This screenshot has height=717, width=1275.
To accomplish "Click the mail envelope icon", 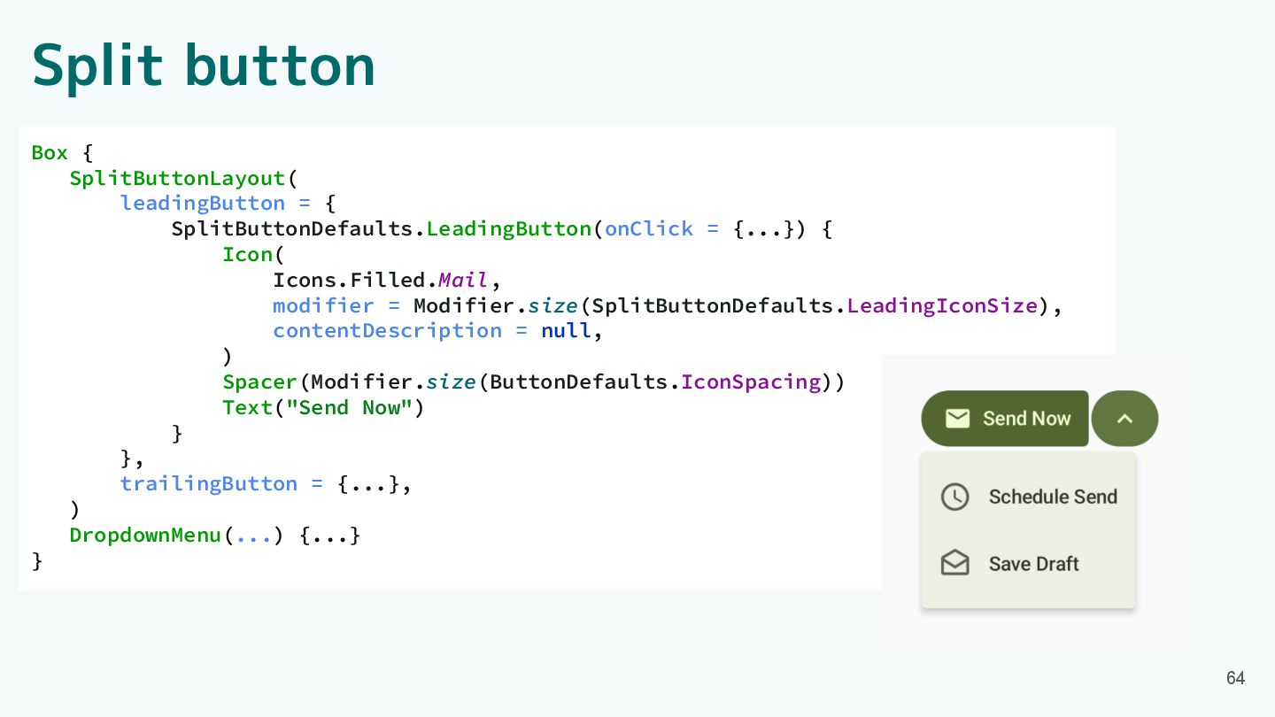I will 957,418.
